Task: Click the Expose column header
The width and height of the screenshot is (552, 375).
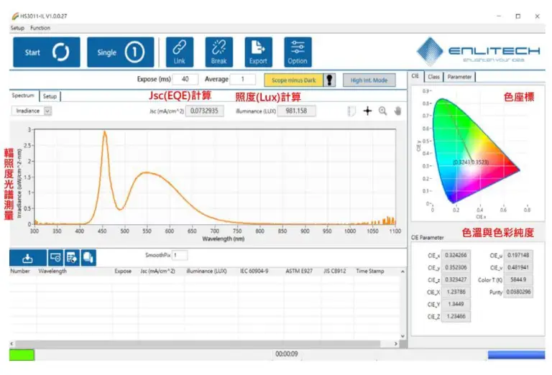Action: click(x=123, y=272)
